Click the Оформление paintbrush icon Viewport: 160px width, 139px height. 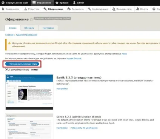point(45,9)
